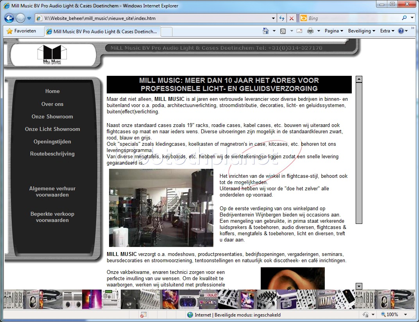Click the page icon in the address bar
The image size is (419, 322).
pos(39,18)
